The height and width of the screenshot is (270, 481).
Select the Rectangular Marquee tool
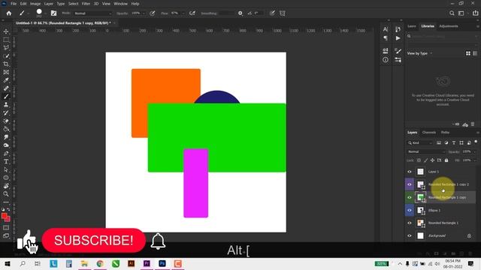click(x=6, y=40)
